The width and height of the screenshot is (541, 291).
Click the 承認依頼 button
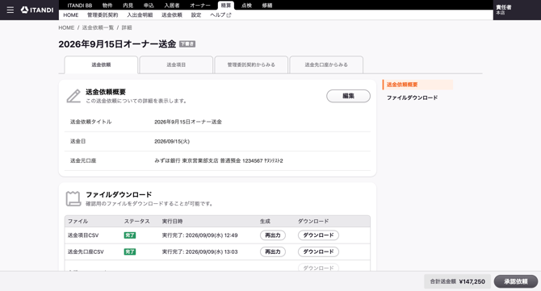[516, 281]
